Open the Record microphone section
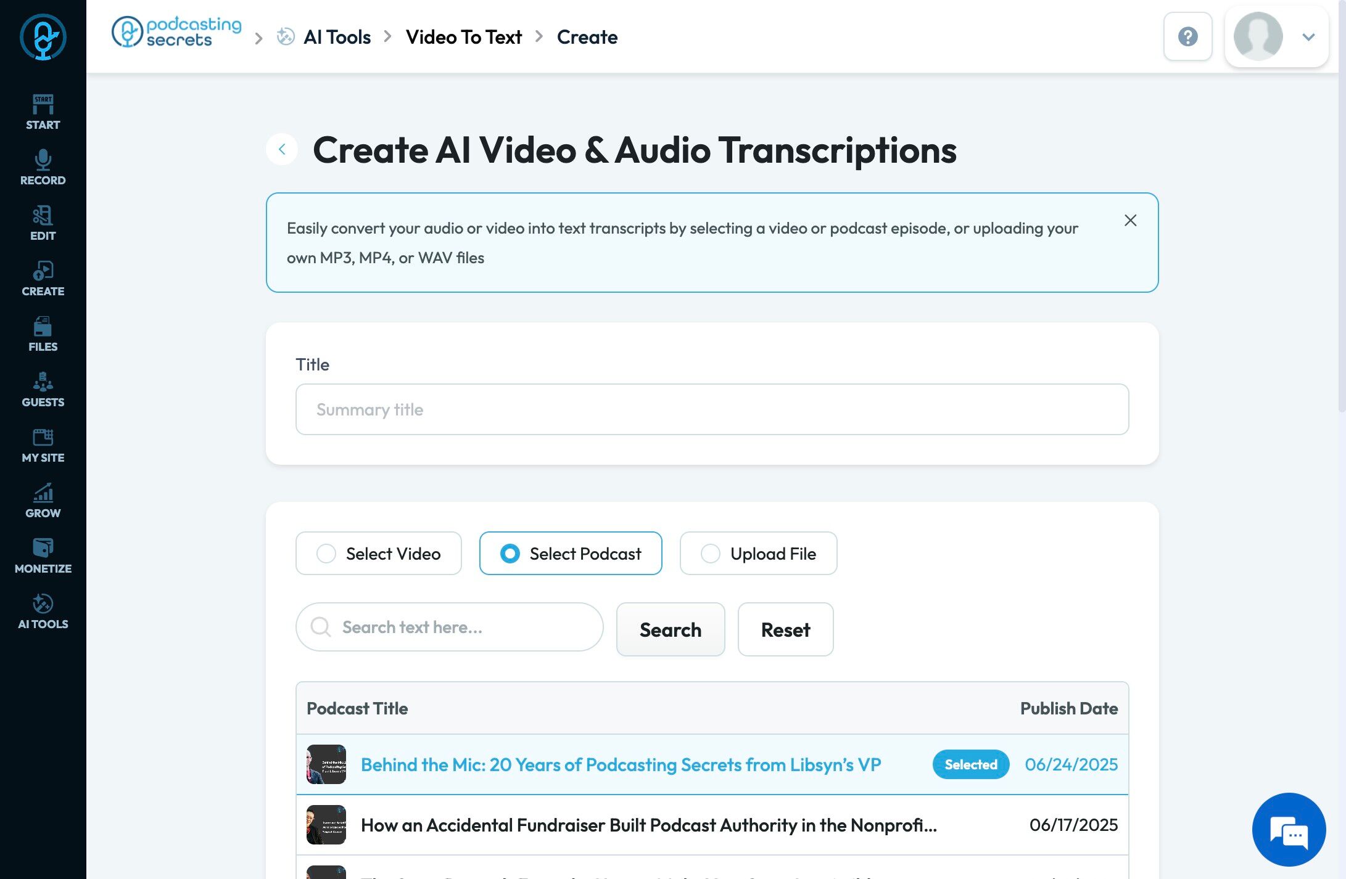 click(x=43, y=167)
